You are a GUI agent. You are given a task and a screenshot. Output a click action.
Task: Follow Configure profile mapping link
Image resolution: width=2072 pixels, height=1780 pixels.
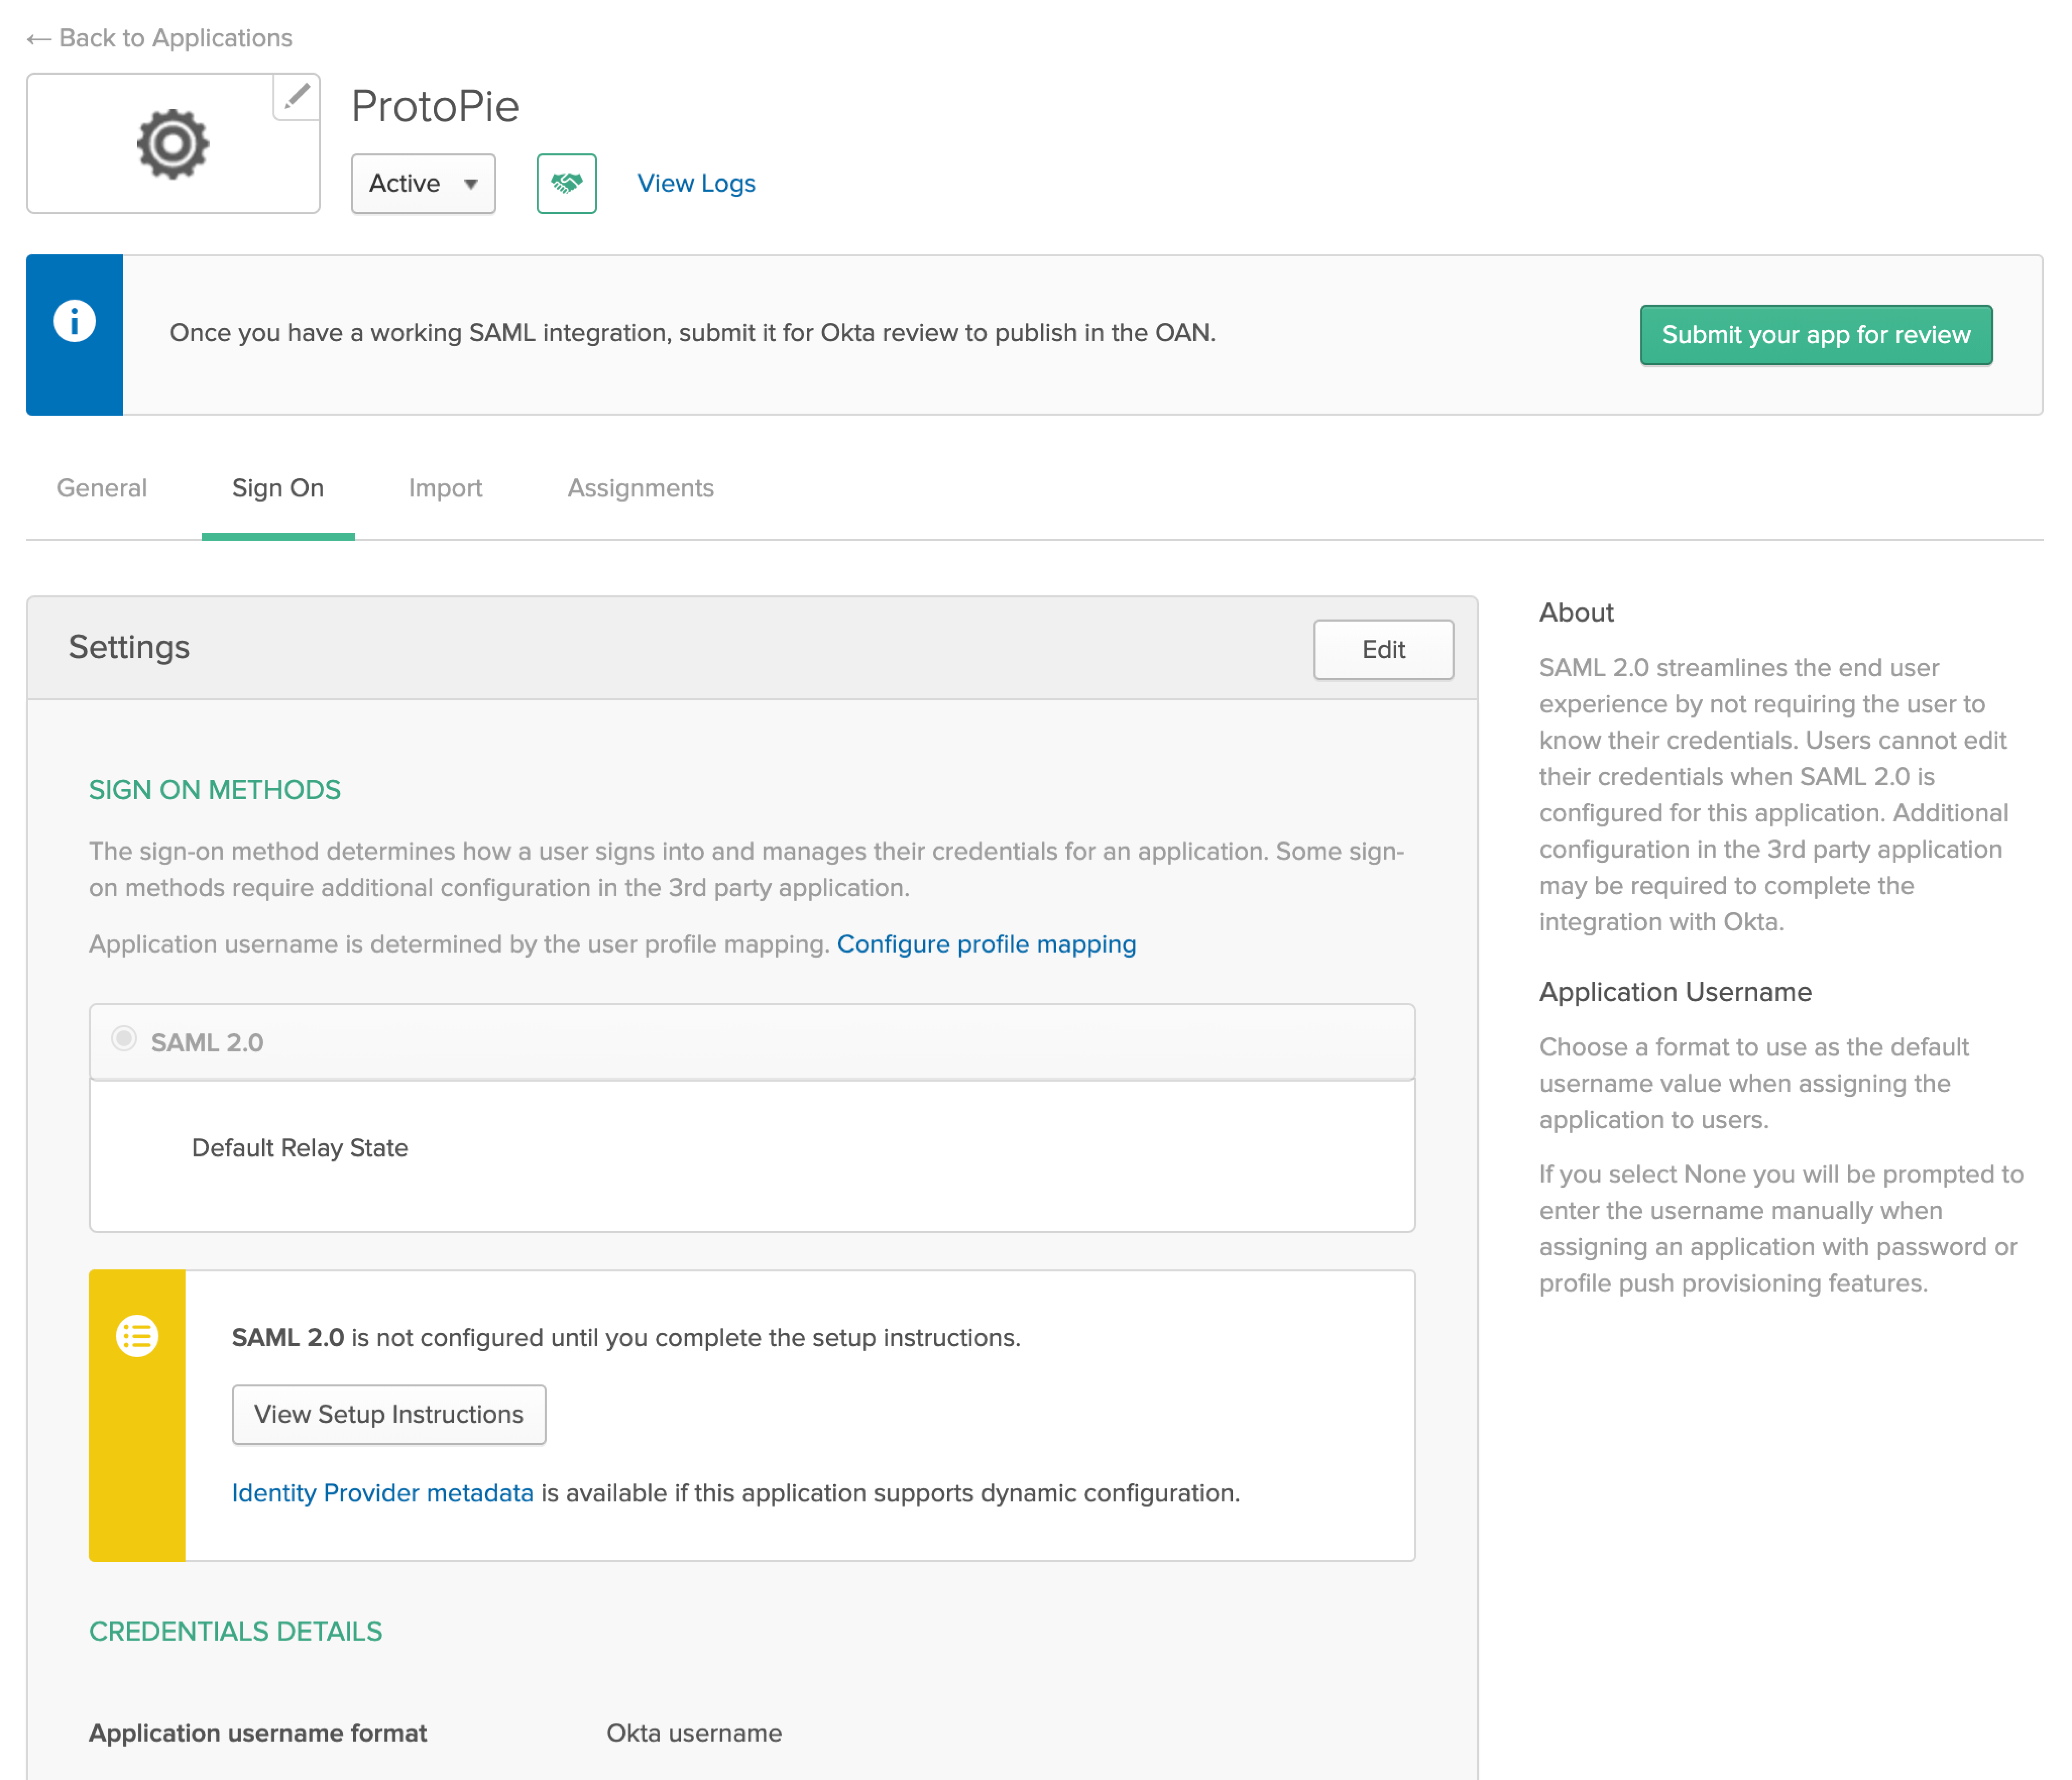point(986,944)
